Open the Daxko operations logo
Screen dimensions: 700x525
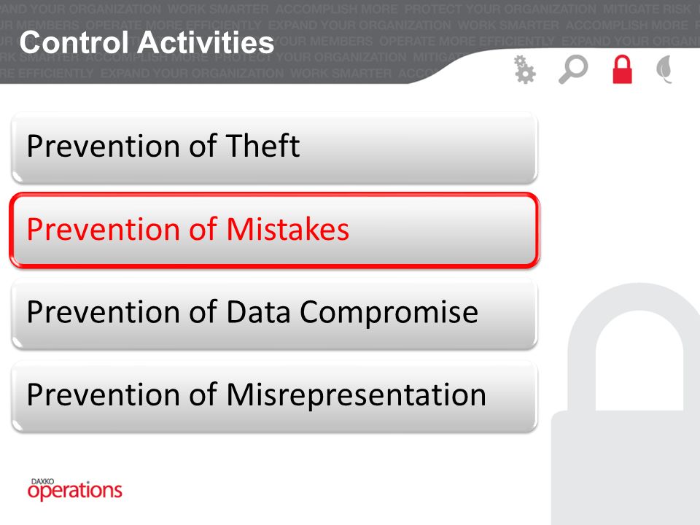[74, 489]
